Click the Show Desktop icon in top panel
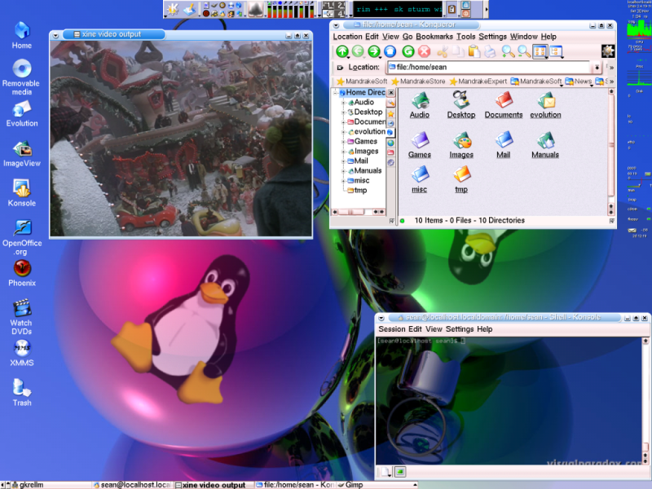Screen dimensions: 652x489 click(x=189, y=9)
